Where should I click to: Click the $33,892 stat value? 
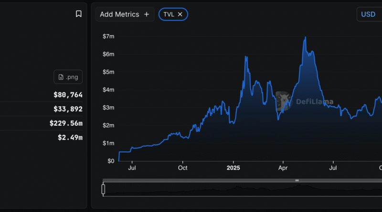(68, 109)
